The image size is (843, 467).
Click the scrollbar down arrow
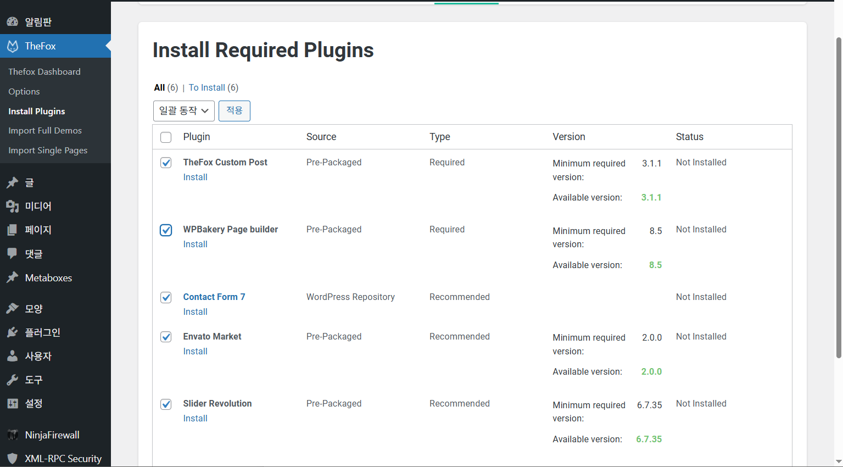839,462
